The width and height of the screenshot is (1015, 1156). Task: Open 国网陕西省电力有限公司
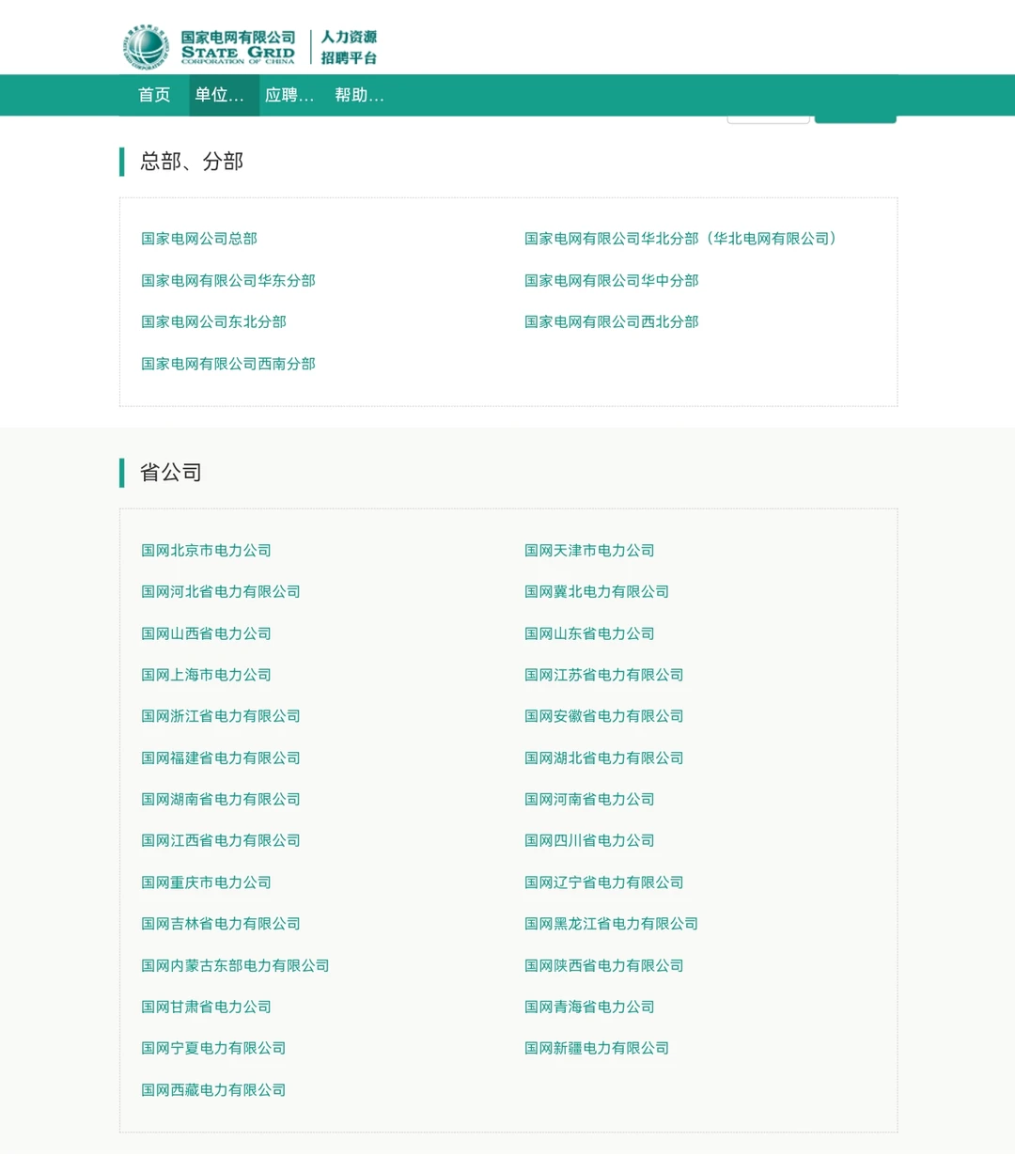[x=604, y=965]
